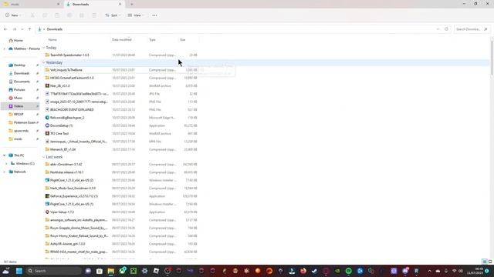Go forward using the forward arrow
The image size is (494, 277).
(x=15, y=29)
